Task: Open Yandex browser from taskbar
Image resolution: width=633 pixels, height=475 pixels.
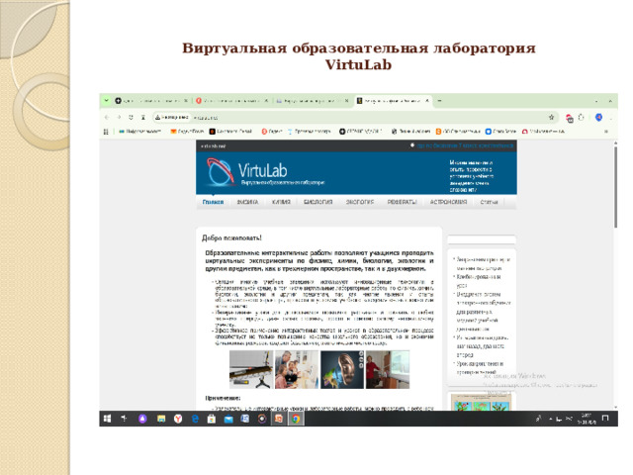Action: point(178,419)
